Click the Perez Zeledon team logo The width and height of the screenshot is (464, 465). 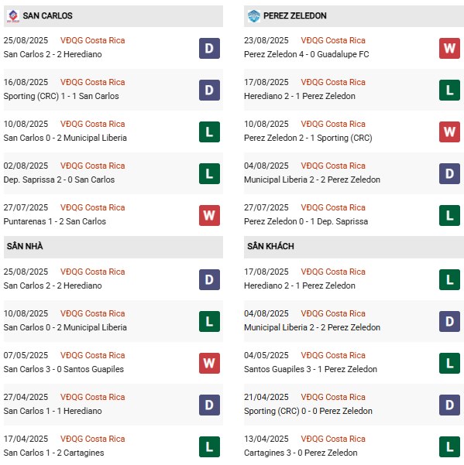253,16
